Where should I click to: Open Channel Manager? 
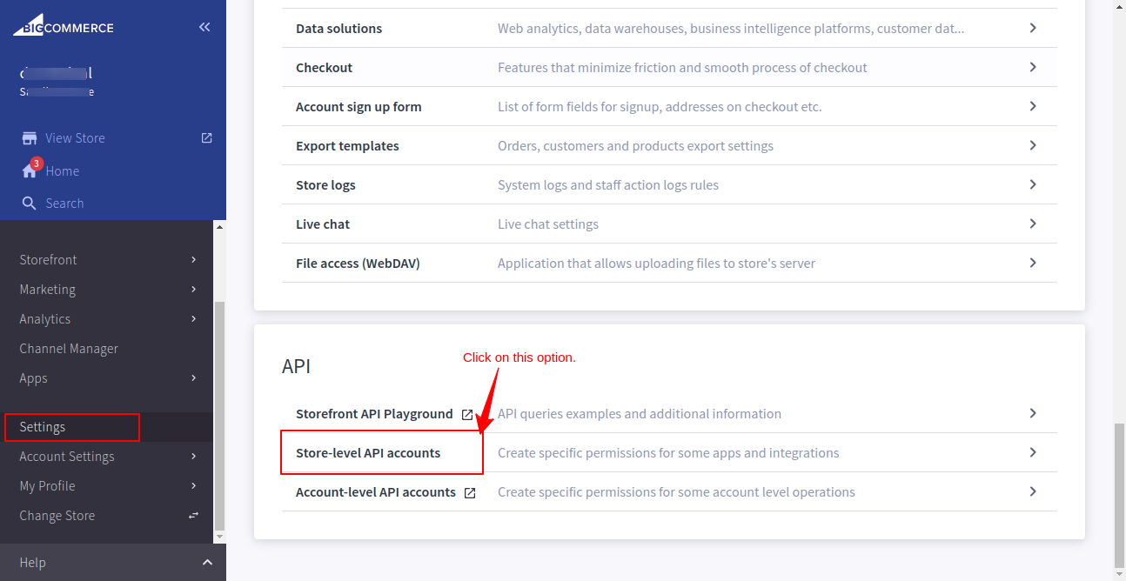point(69,349)
